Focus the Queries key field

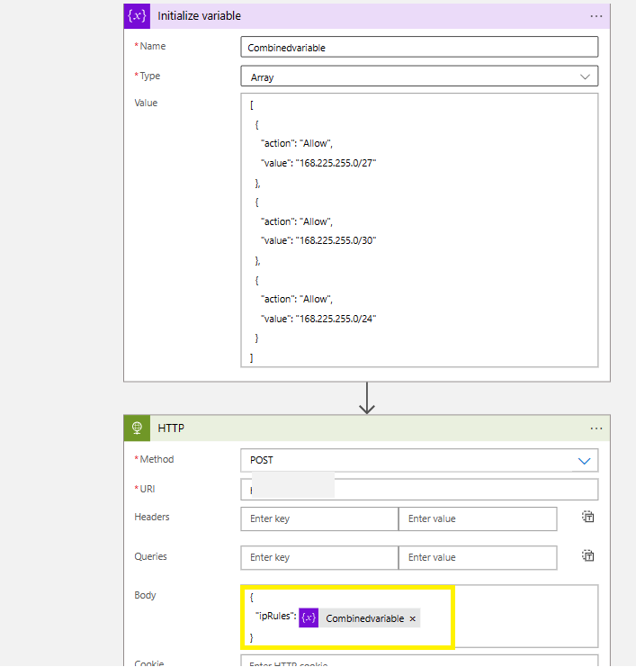click(319, 557)
